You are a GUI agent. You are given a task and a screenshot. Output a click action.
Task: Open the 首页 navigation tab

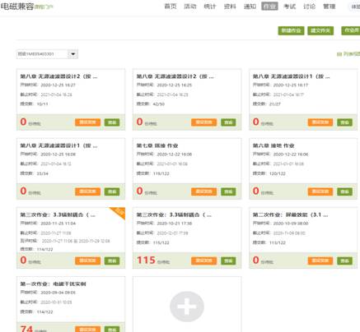click(171, 7)
